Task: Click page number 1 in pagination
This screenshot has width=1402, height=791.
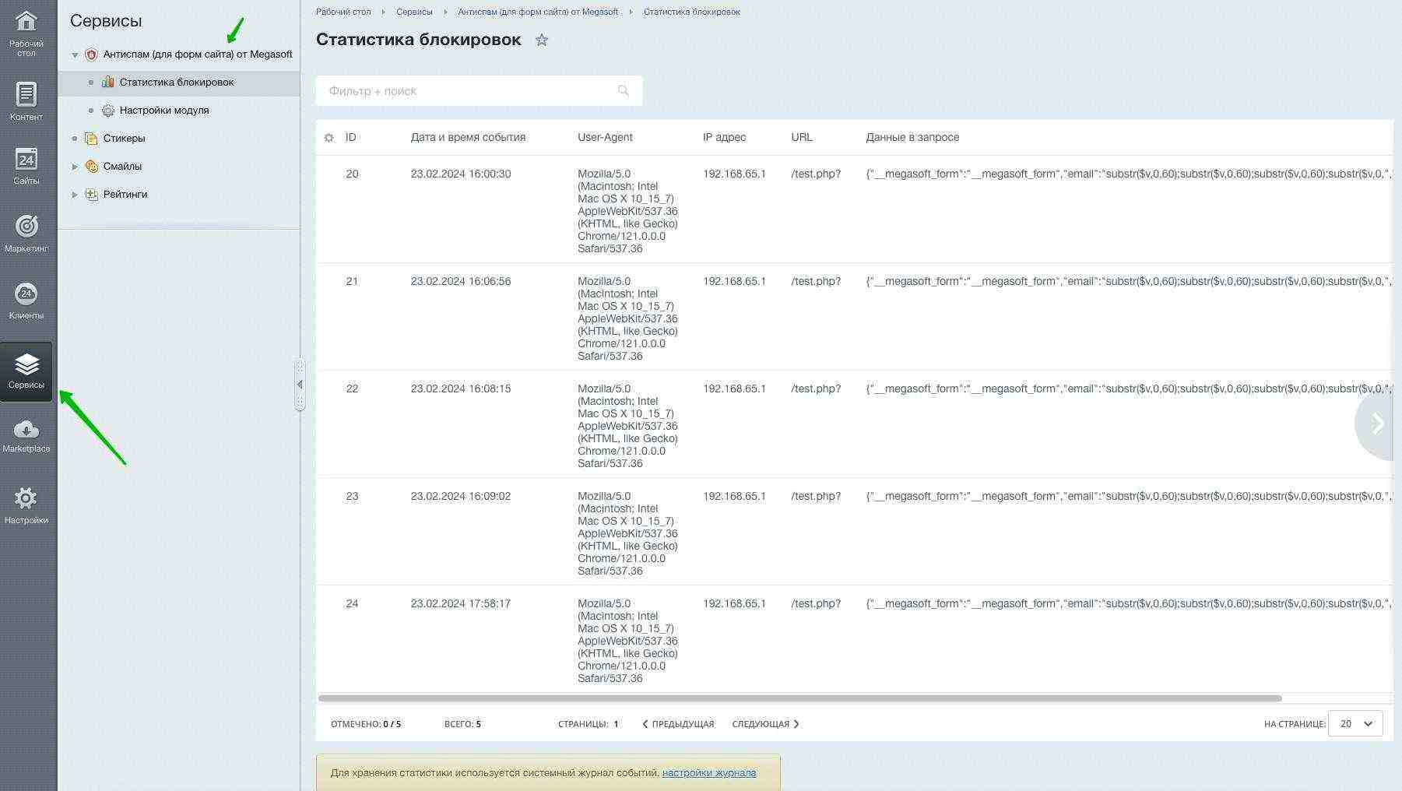Action: click(616, 724)
